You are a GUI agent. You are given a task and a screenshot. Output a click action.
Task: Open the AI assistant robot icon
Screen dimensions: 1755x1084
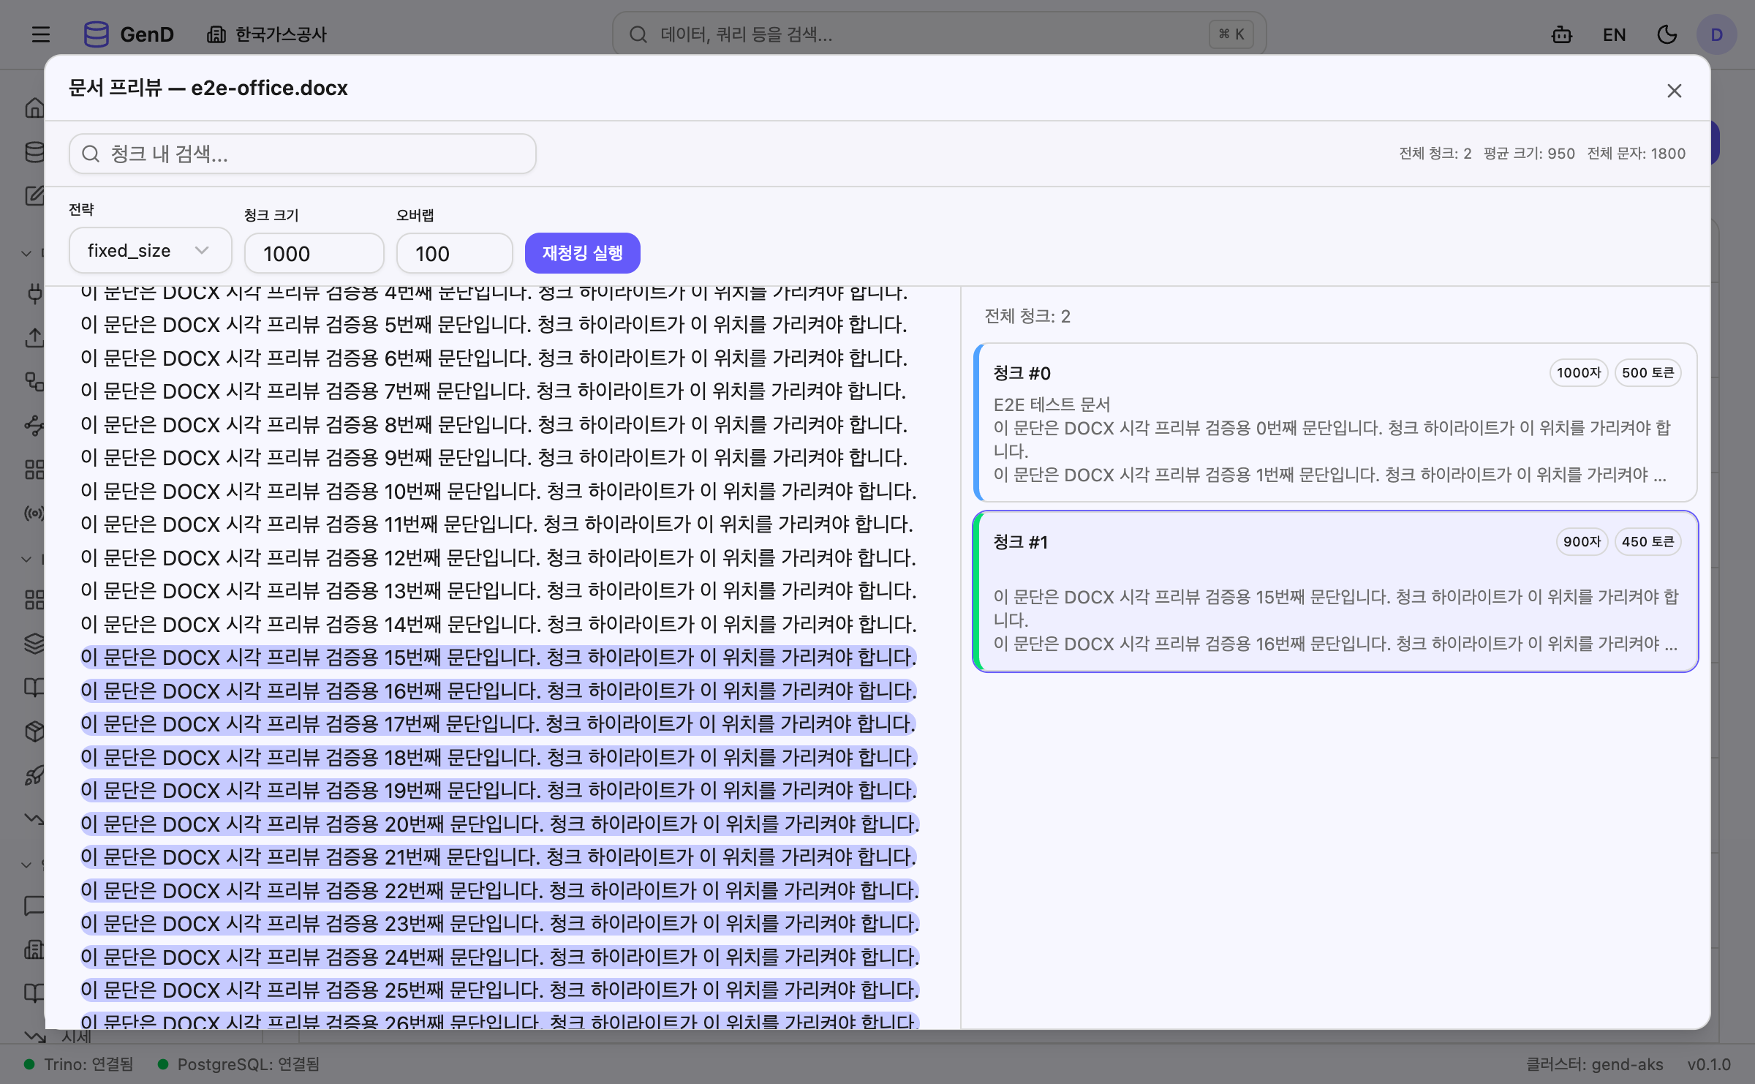point(1562,34)
